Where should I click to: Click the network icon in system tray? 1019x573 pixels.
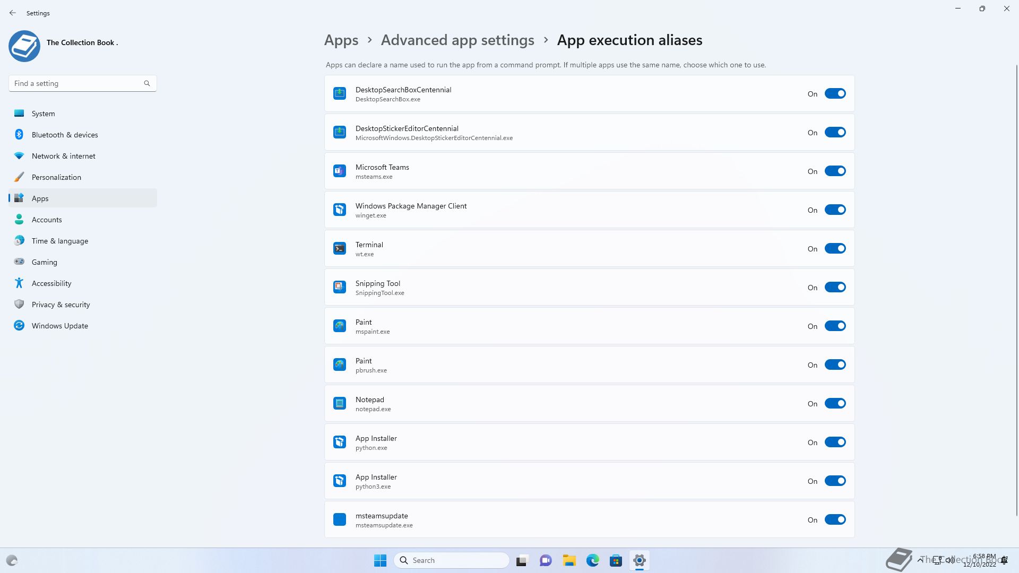938,560
